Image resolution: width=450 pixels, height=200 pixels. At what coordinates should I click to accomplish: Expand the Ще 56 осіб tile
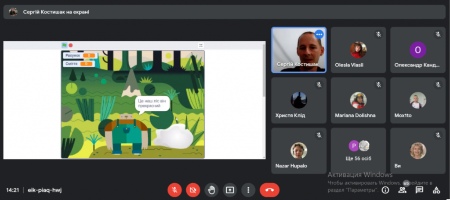point(359,151)
